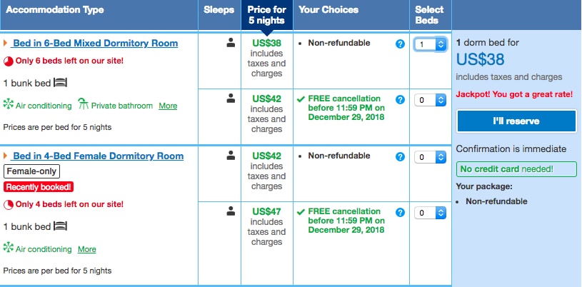Open bed selector for US$42 mixed dorm rate
This screenshot has height=287, width=582.
point(431,100)
